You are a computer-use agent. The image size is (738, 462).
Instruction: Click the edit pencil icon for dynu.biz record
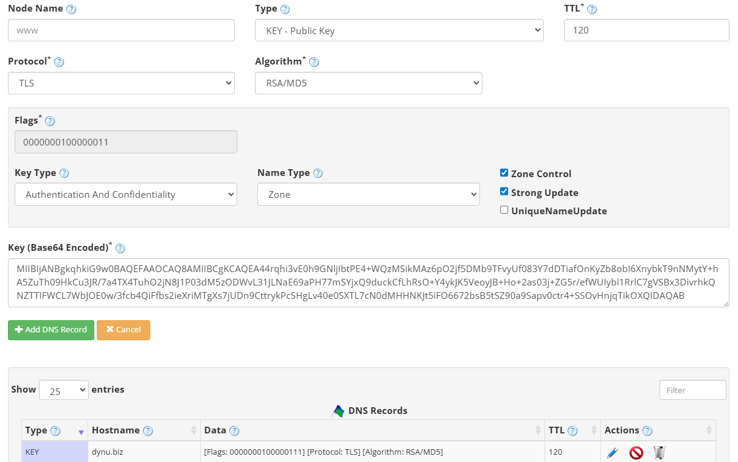pos(613,452)
